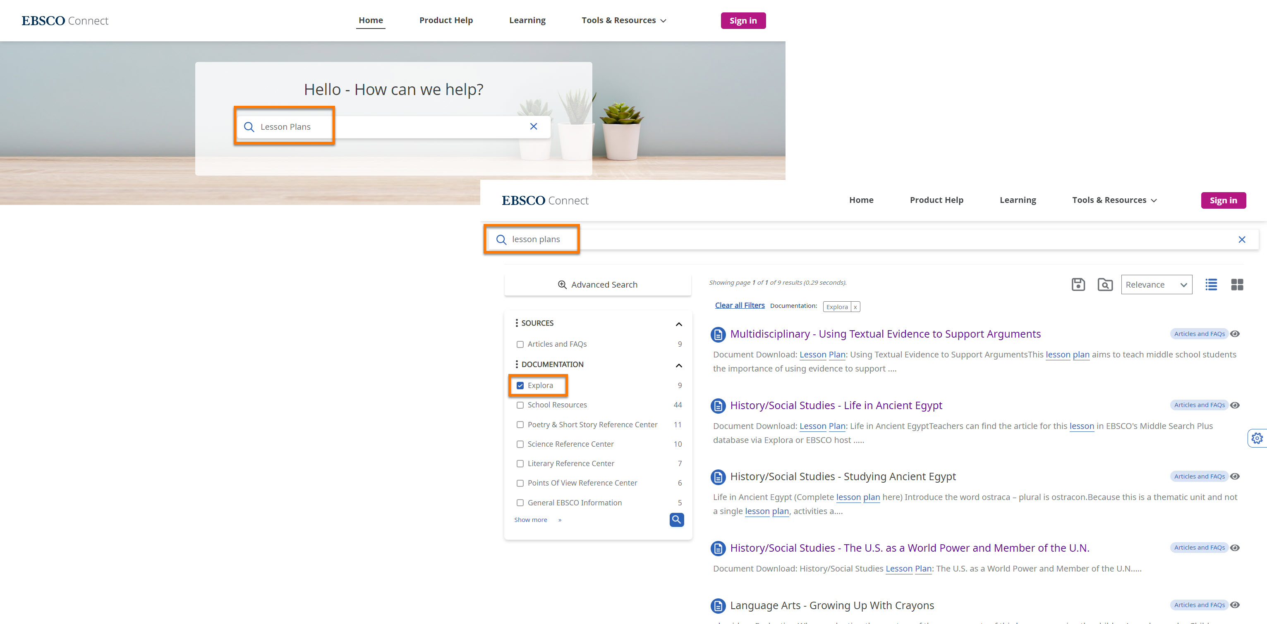1267x624 pixels.
Task: Go to Product Help in results page header
Action: click(x=936, y=200)
